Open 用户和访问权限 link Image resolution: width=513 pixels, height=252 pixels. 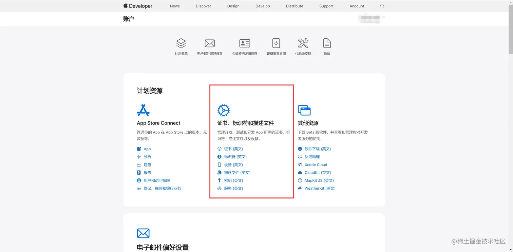point(157,180)
